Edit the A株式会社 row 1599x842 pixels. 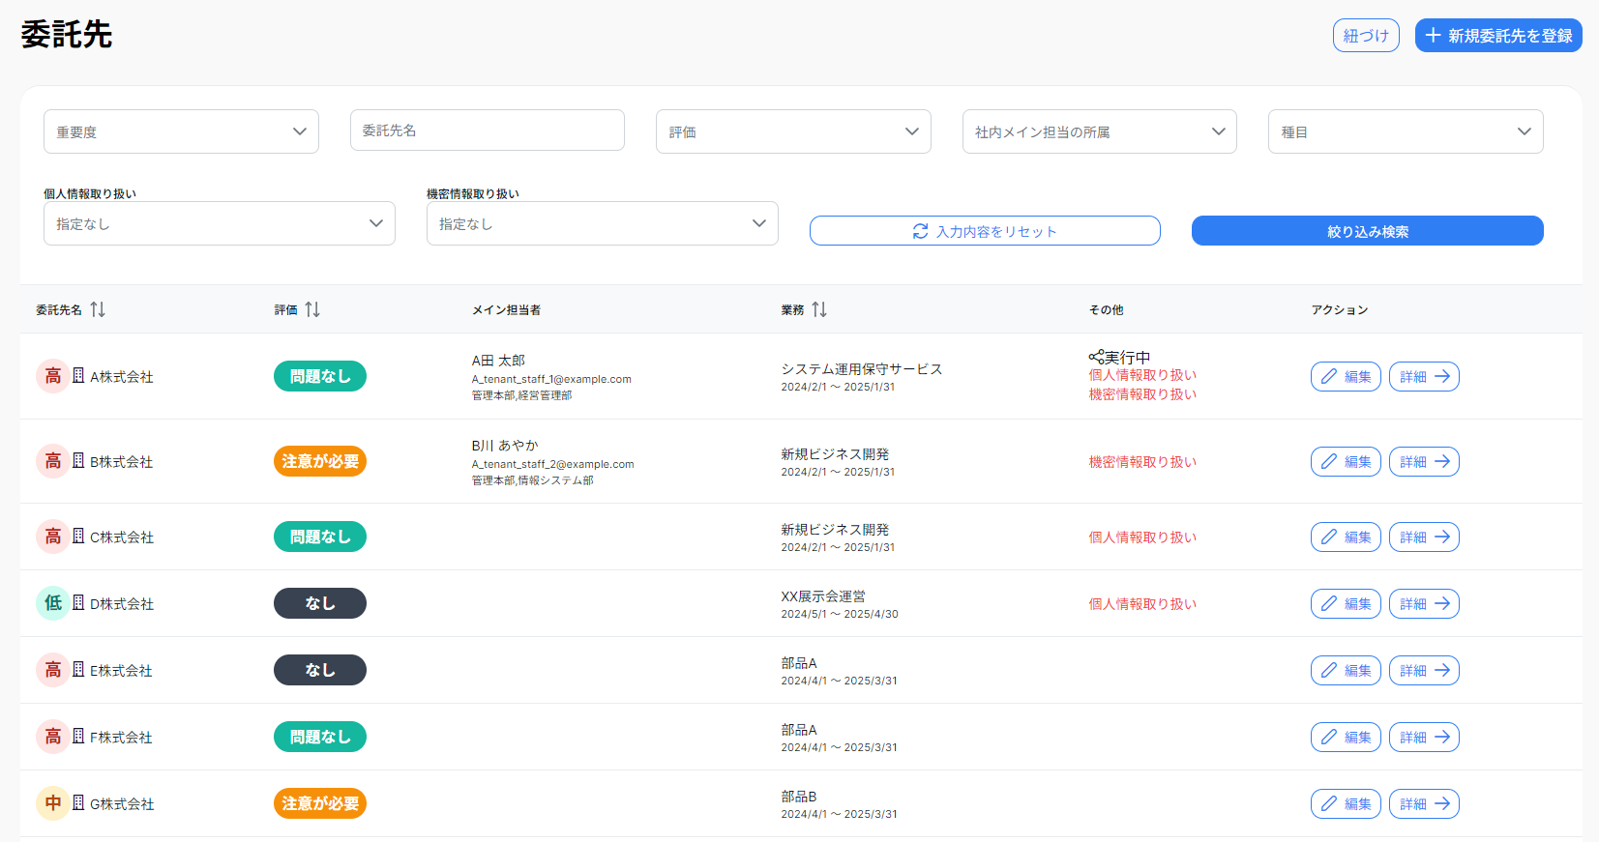(1346, 376)
